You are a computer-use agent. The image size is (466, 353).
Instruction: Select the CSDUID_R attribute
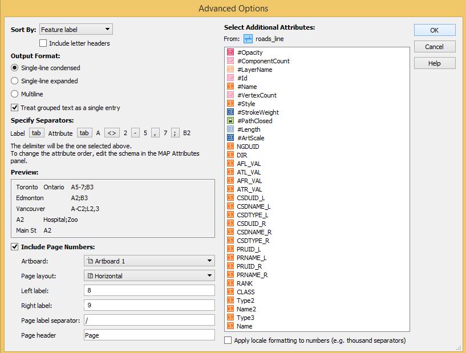(252, 224)
